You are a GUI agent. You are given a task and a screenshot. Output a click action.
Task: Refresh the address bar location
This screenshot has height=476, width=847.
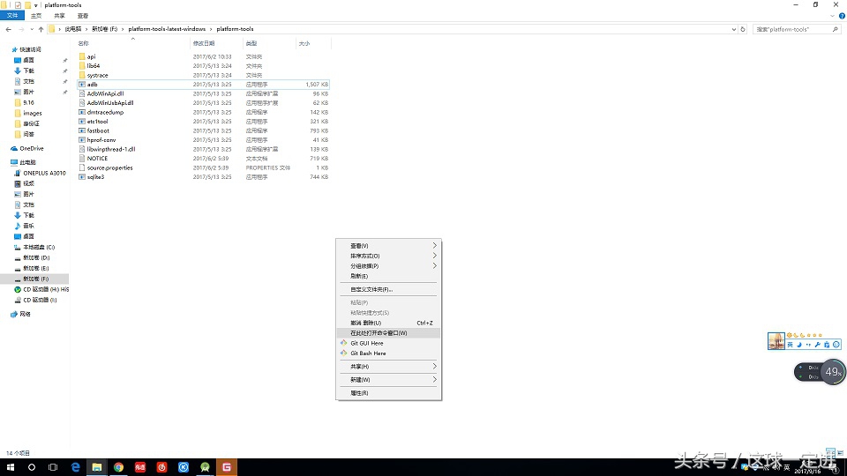click(x=743, y=29)
